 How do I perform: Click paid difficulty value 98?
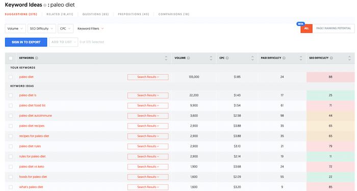coord(282,116)
